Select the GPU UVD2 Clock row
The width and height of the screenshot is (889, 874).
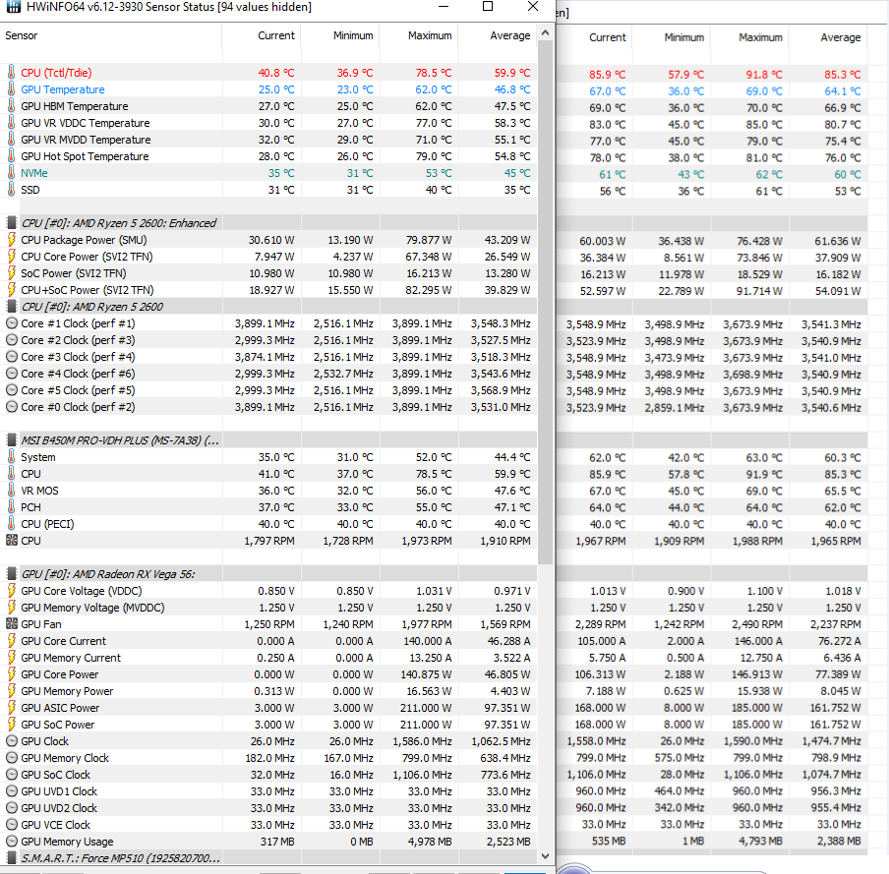click(x=268, y=808)
